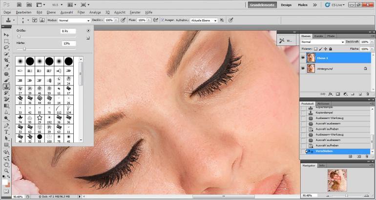Select the Eraser tool
376x200 pixels.
[6, 99]
